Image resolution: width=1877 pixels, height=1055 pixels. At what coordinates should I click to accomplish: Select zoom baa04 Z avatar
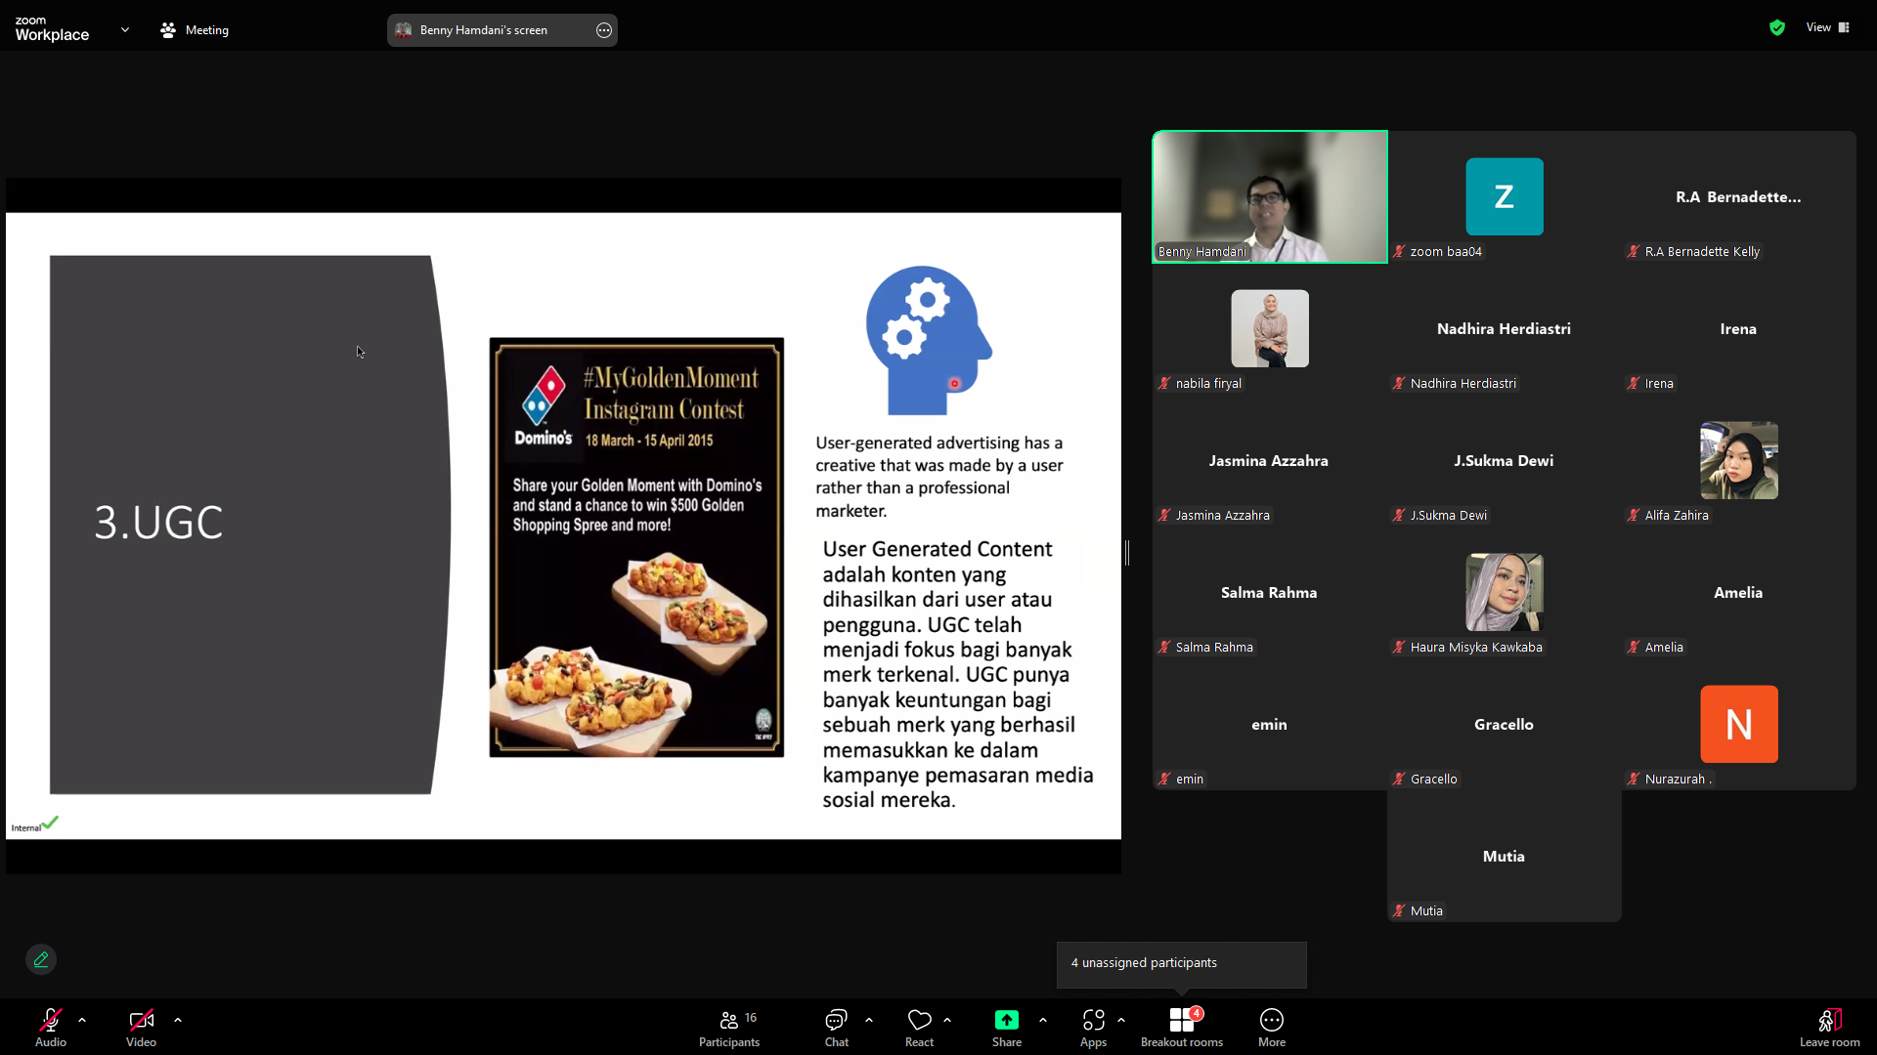pos(1505,196)
